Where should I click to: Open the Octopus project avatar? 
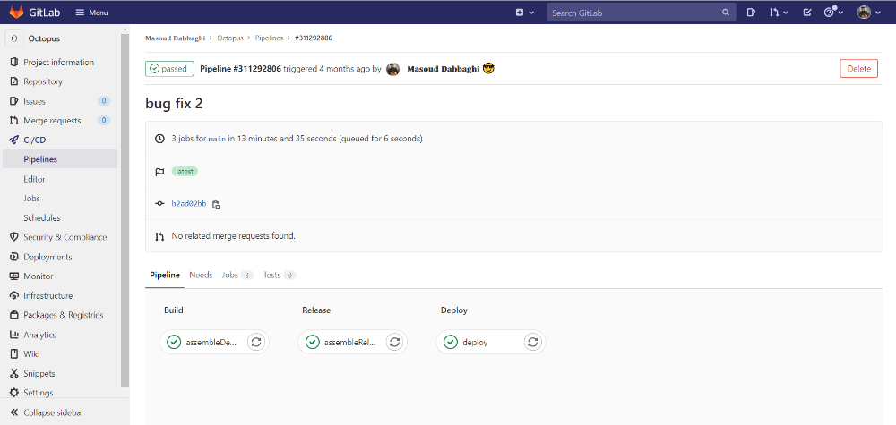pos(13,38)
